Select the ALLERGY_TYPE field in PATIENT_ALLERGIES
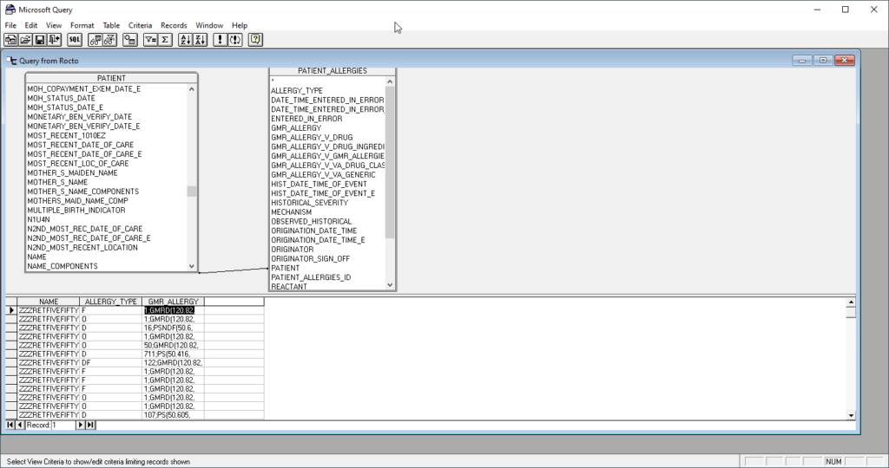This screenshot has height=468, width=889. pos(297,90)
